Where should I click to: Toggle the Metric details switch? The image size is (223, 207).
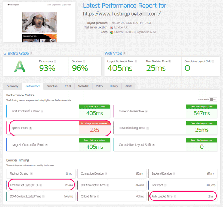pyautogui.click(x=213, y=99)
